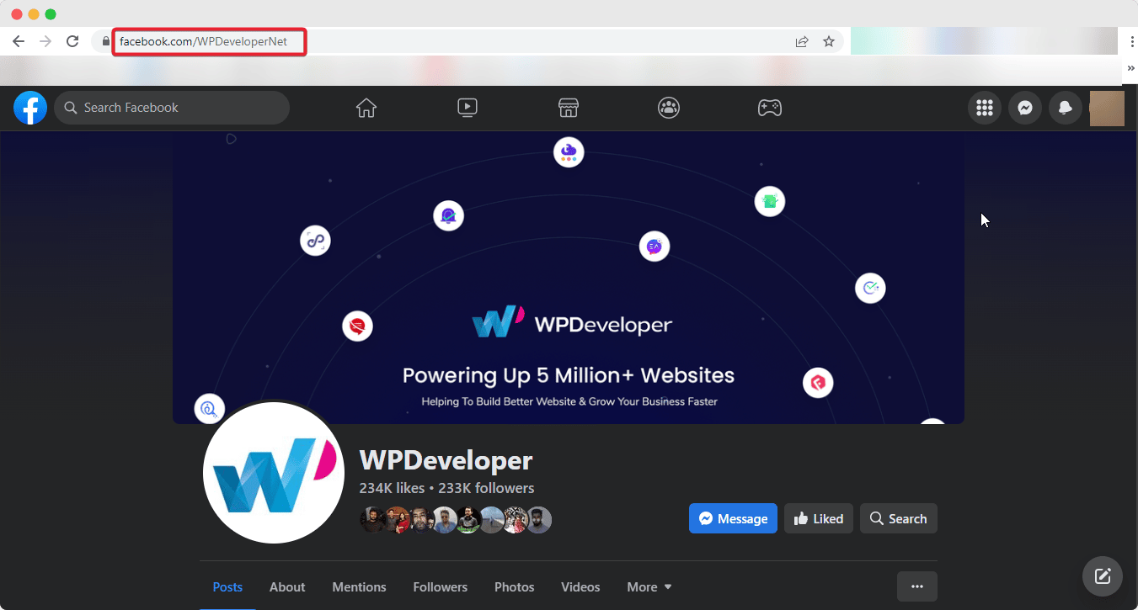Open the Watch video tab icon
The image size is (1138, 610).
(x=467, y=108)
